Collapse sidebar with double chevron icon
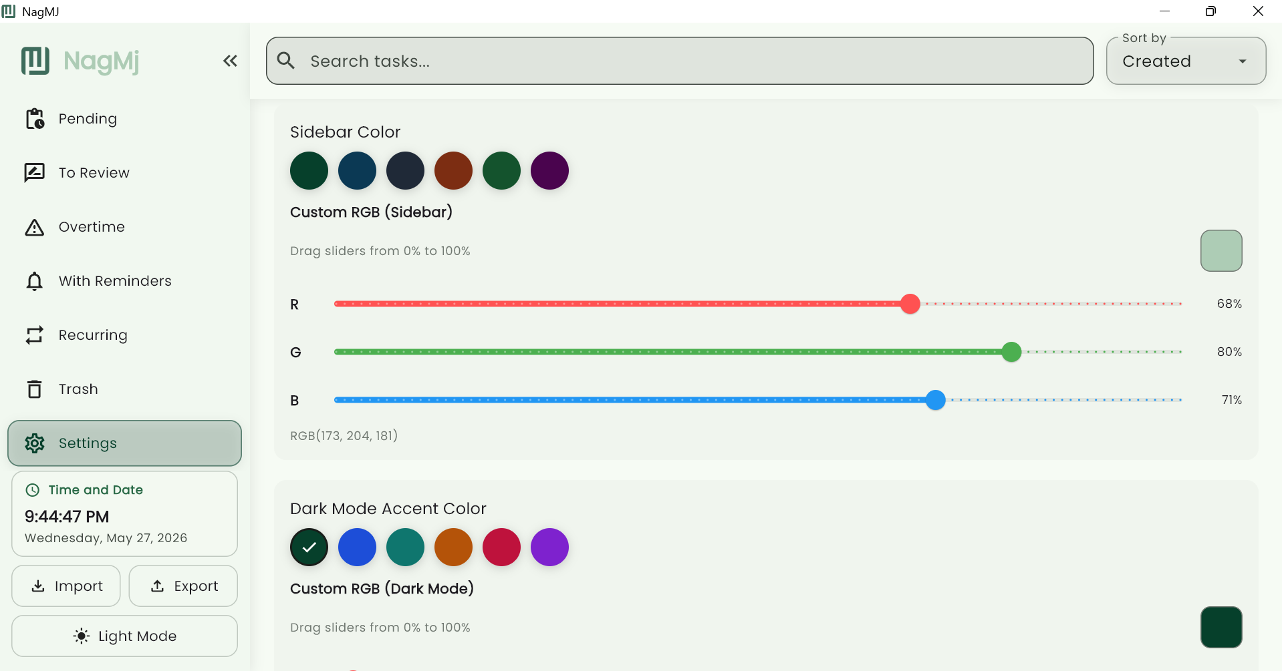The height and width of the screenshot is (671, 1282). coord(230,61)
